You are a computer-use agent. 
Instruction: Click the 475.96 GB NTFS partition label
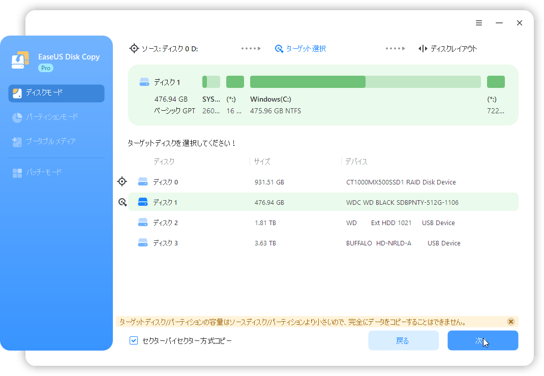pos(276,111)
